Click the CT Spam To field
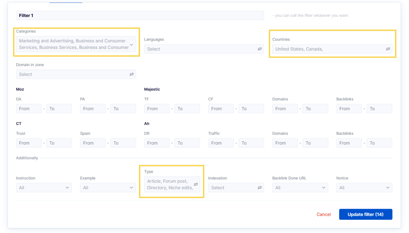The image size is (409, 233). pos(123,143)
